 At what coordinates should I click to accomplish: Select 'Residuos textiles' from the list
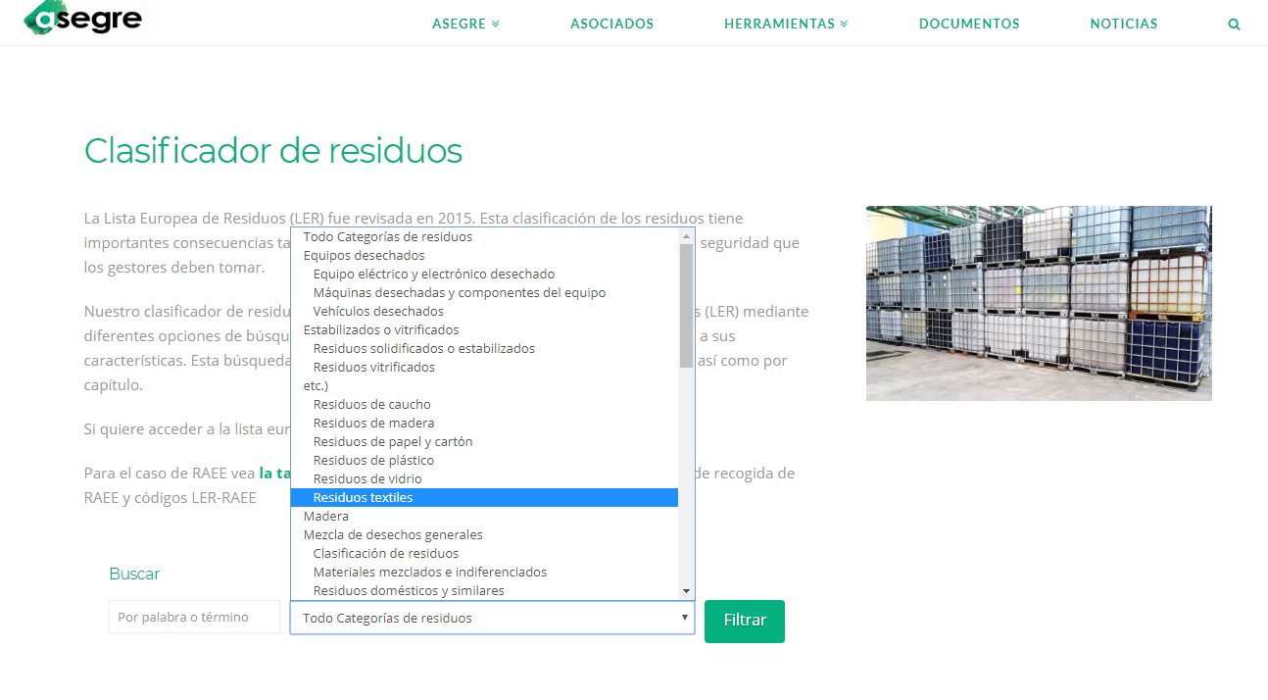point(363,498)
